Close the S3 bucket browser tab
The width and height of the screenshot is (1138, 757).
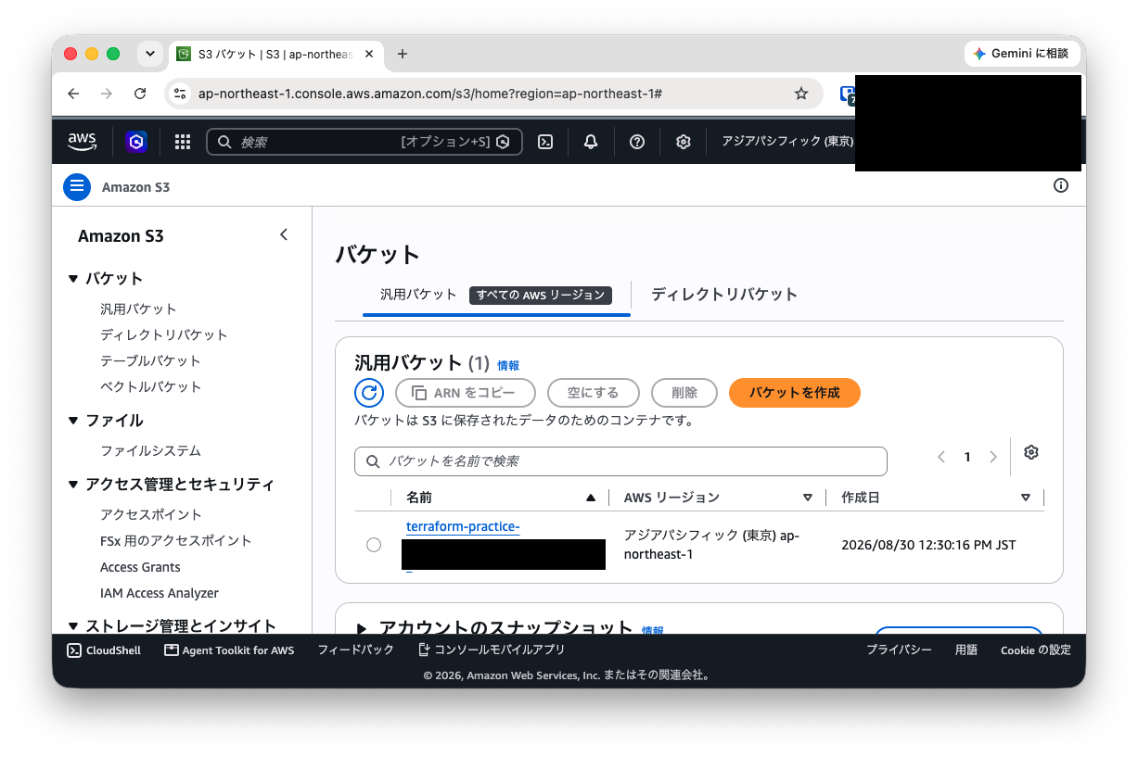(x=369, y=54)
